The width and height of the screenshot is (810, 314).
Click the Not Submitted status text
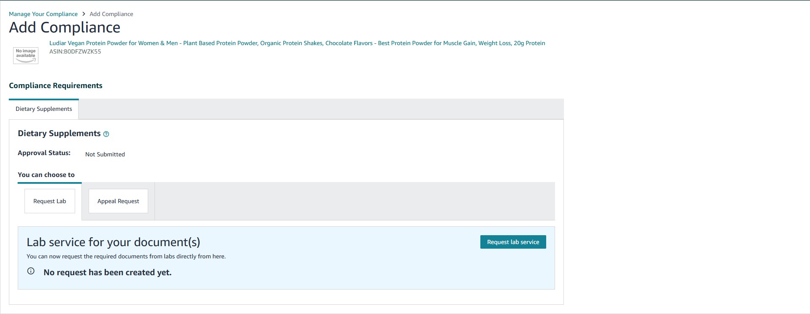[x=105, y=154]
